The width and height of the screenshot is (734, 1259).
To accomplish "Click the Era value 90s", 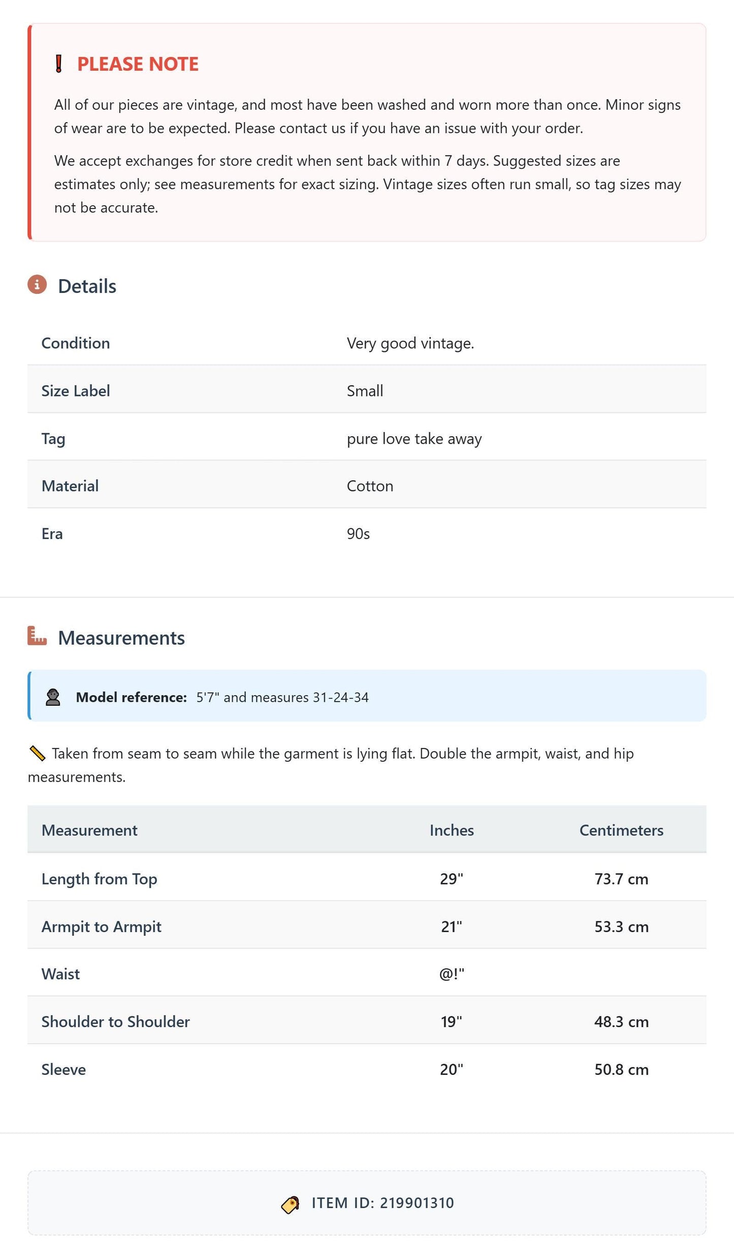I will click(358, 533).
